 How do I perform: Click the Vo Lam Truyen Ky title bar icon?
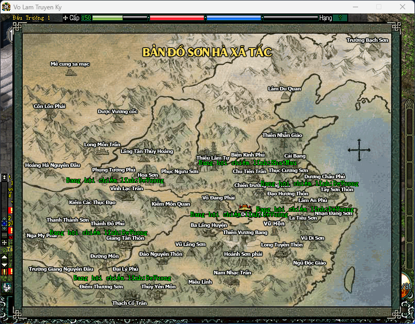click(x=6, y=7)
